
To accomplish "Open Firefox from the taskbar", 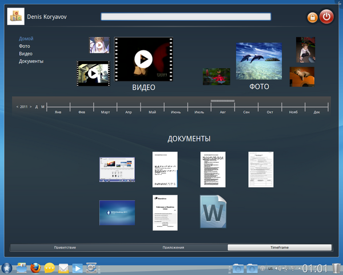I will (x=35, y=268).
